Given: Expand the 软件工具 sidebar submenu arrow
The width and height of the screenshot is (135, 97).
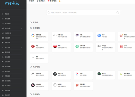Looking at the screenshot, I should (x=21, y=28).
